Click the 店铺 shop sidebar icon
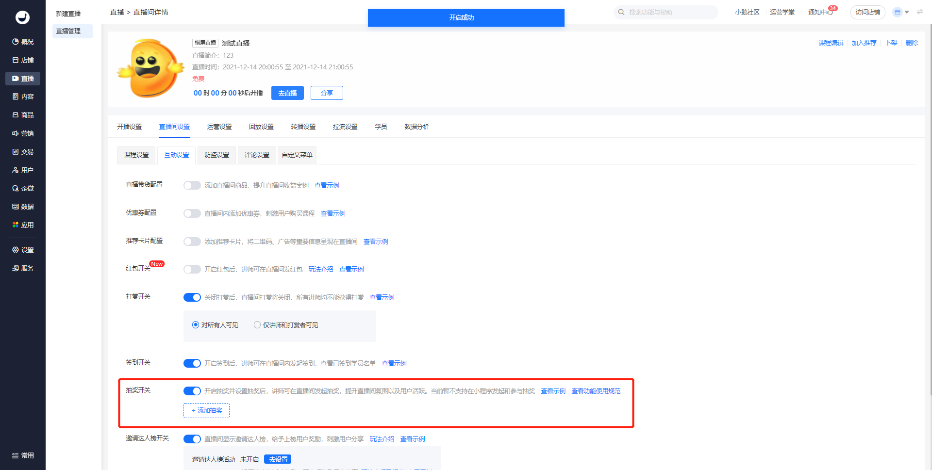932x470 pixels. pyautogui.click(x=16, y=60)
